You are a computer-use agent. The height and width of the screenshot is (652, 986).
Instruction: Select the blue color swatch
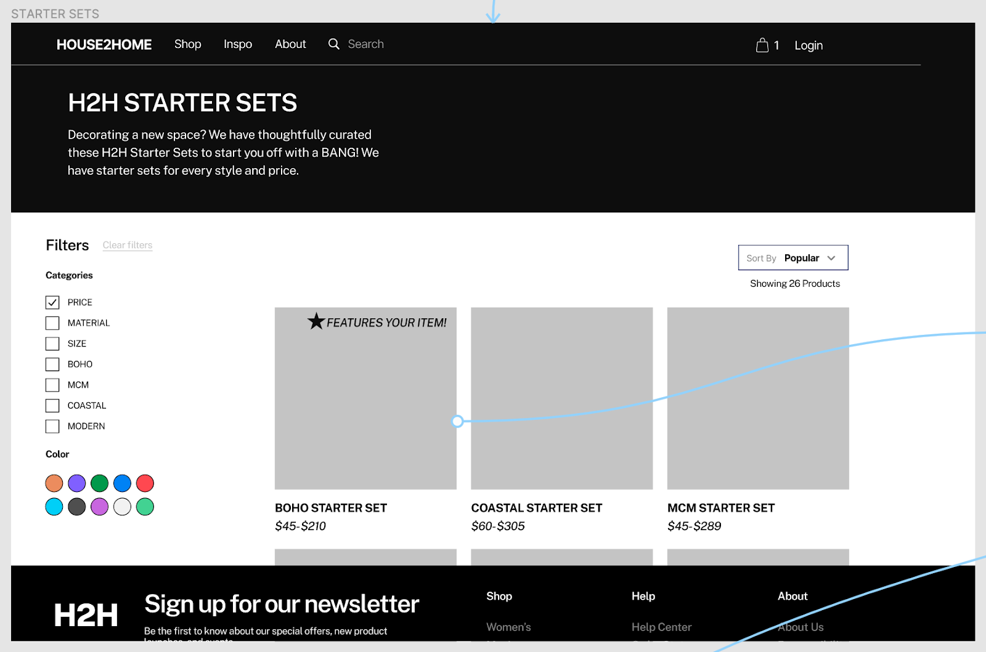tap(123, 483)
